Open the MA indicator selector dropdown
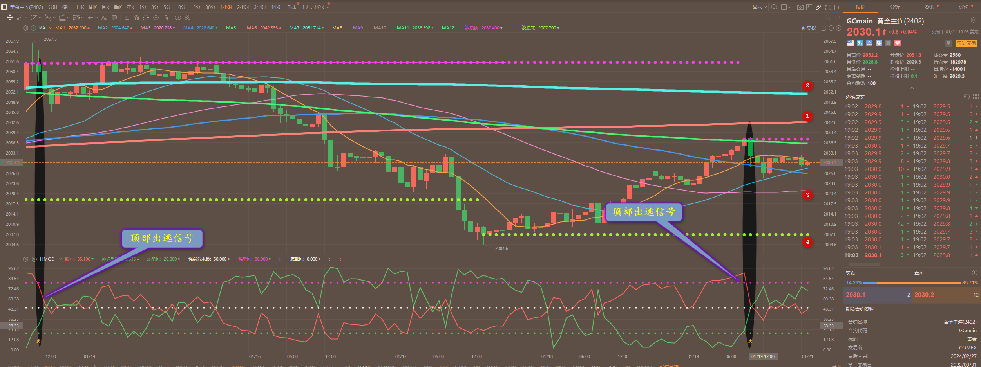 tap(50, 28)
